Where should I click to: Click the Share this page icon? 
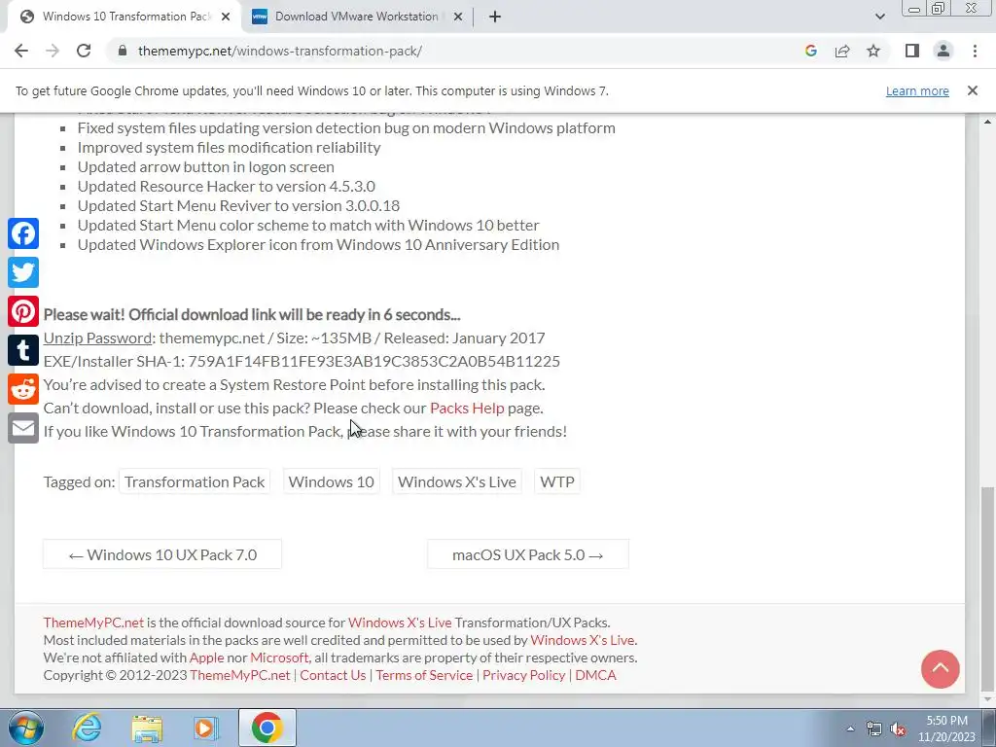tap(842, 51)
